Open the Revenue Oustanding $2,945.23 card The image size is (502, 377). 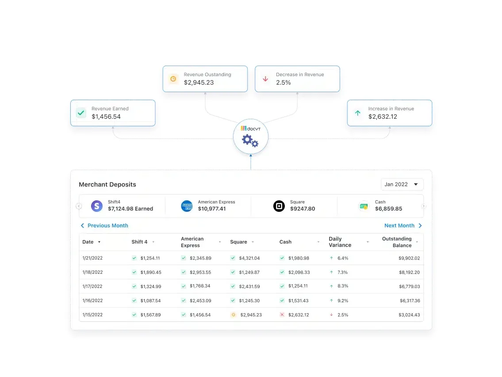click(x=205, y=79)
